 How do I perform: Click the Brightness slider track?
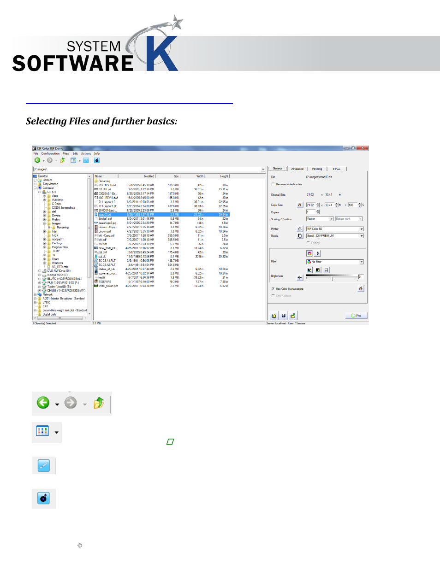[332, 277]
